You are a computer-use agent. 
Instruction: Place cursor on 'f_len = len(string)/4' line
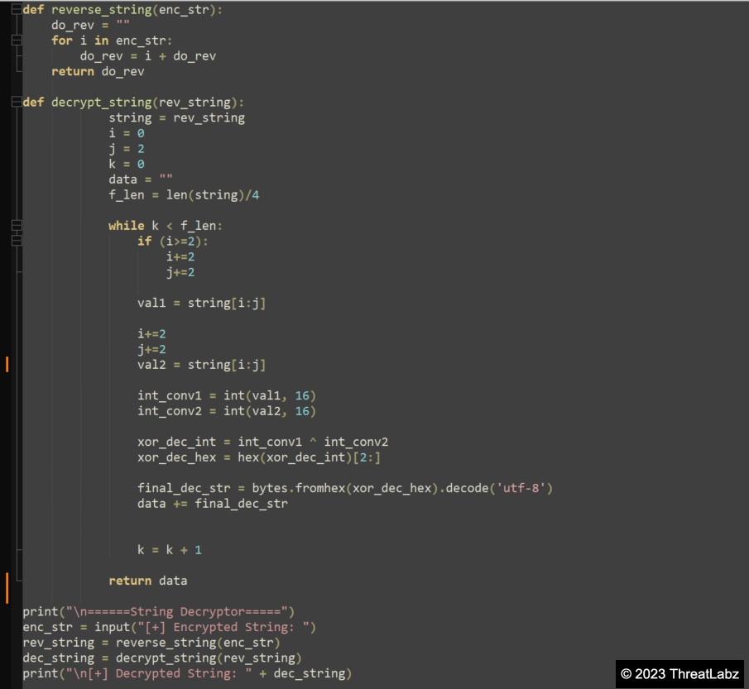pyautogui.click(x=185, y=195)
